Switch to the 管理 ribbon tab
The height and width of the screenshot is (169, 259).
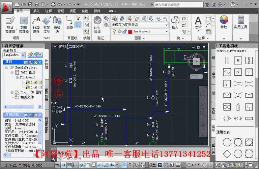coord(61,11)
